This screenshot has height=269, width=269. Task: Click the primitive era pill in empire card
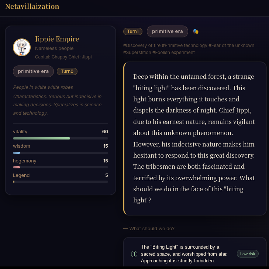pyautogui.click(x=33, y=71)
